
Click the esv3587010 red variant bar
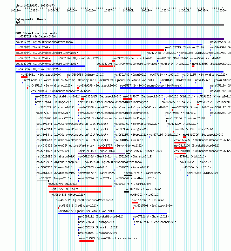[180, 153]
